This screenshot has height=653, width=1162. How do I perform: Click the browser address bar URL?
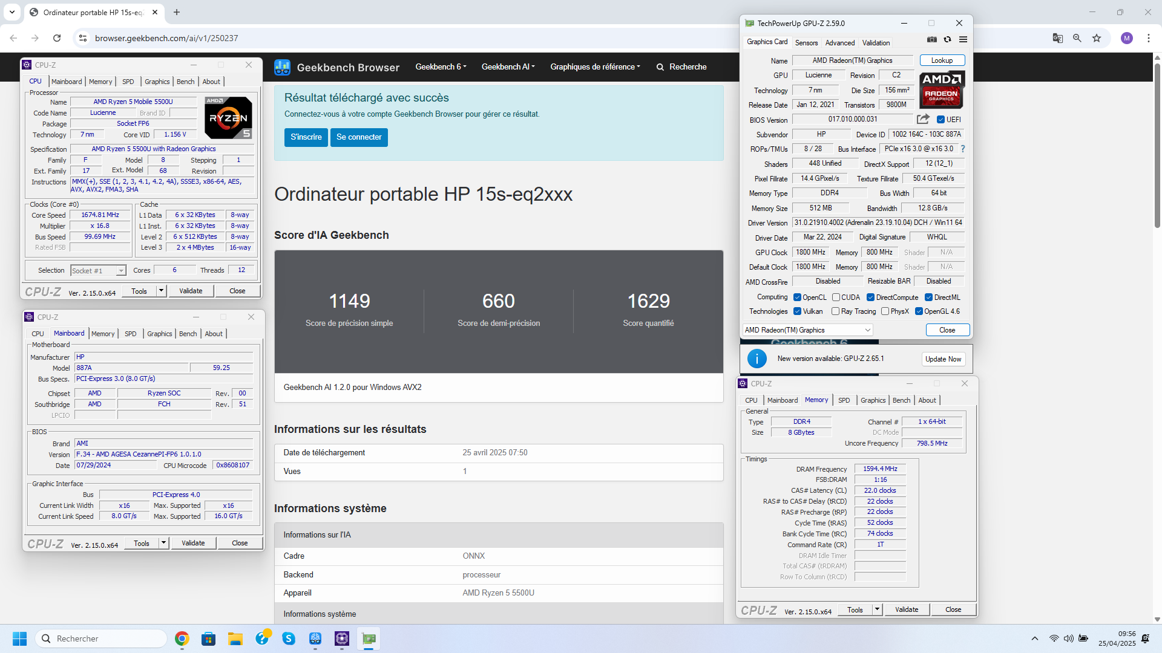(166, 38)
